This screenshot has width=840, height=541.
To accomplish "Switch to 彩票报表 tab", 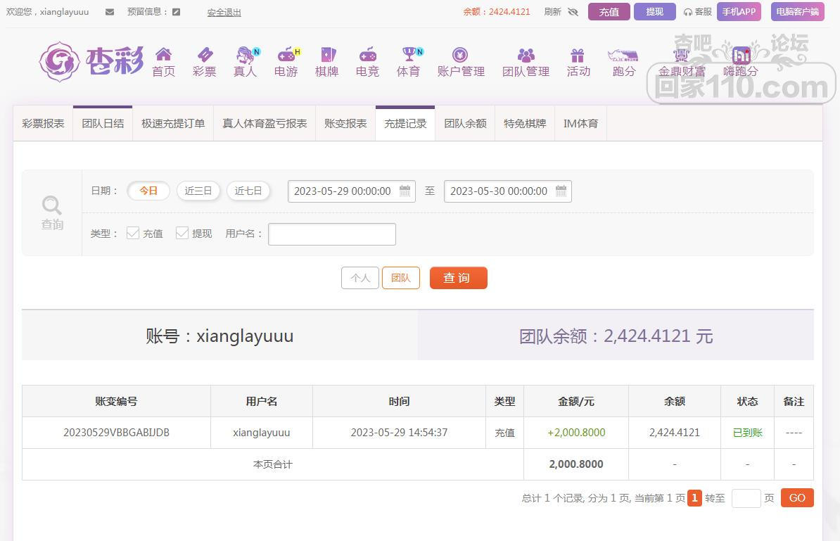I will coord(43,124).
